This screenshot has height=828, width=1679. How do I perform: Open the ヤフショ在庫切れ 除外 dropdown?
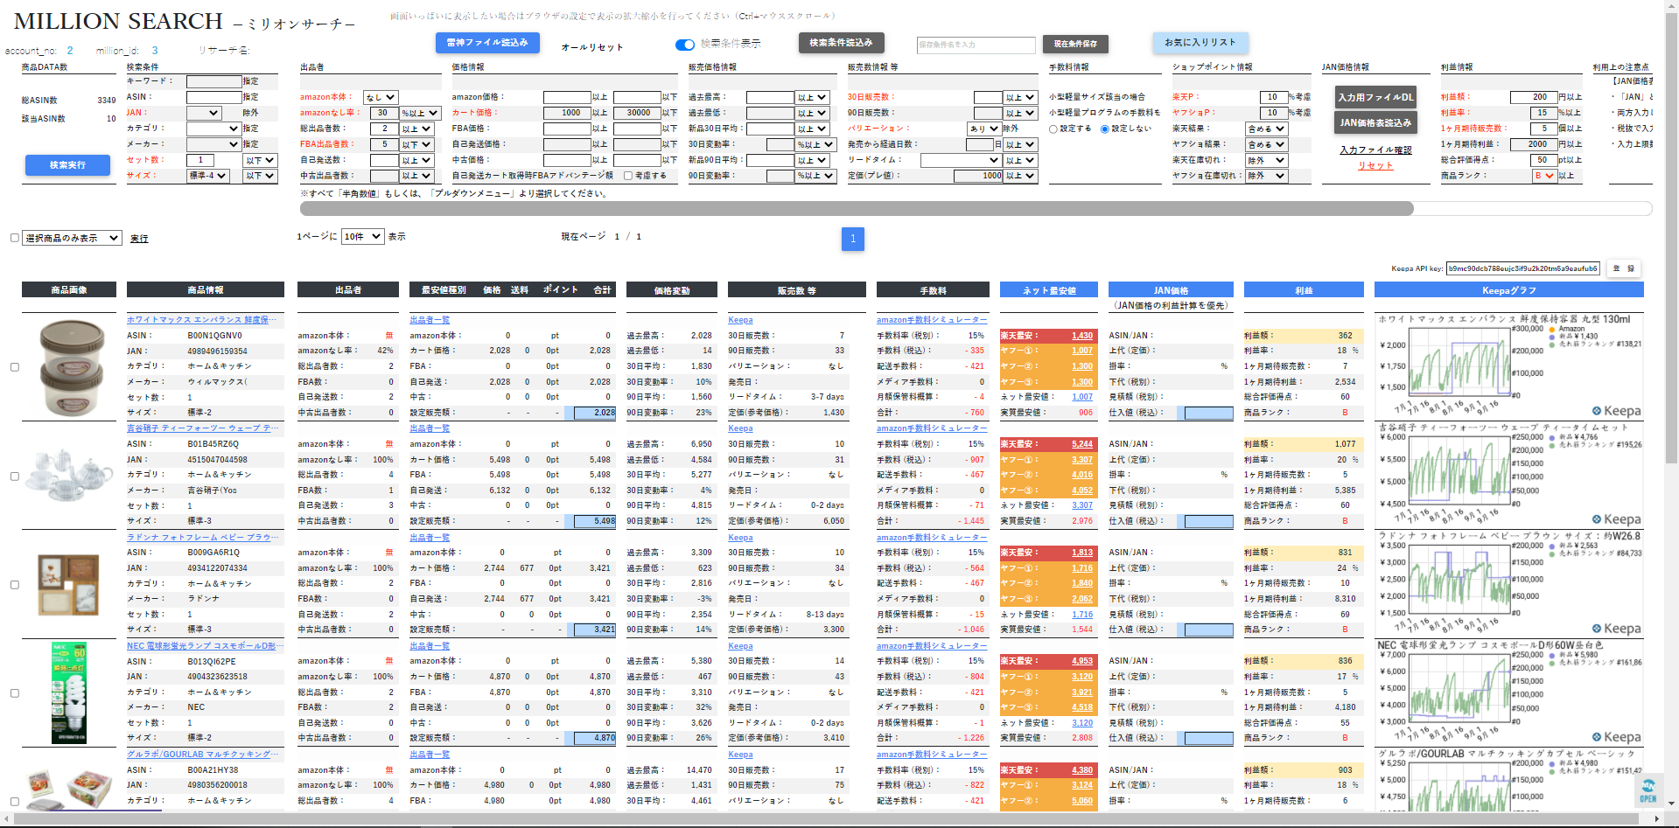1267,176
